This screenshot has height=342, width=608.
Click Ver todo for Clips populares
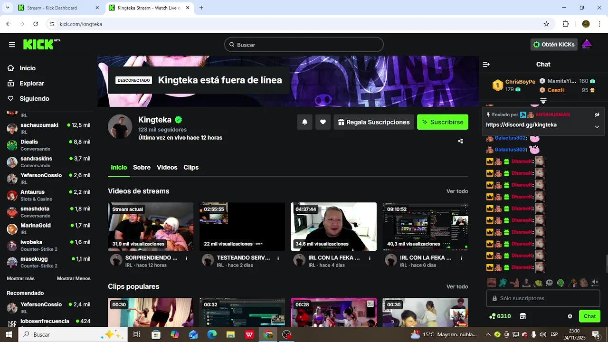(x=457, y=287)
